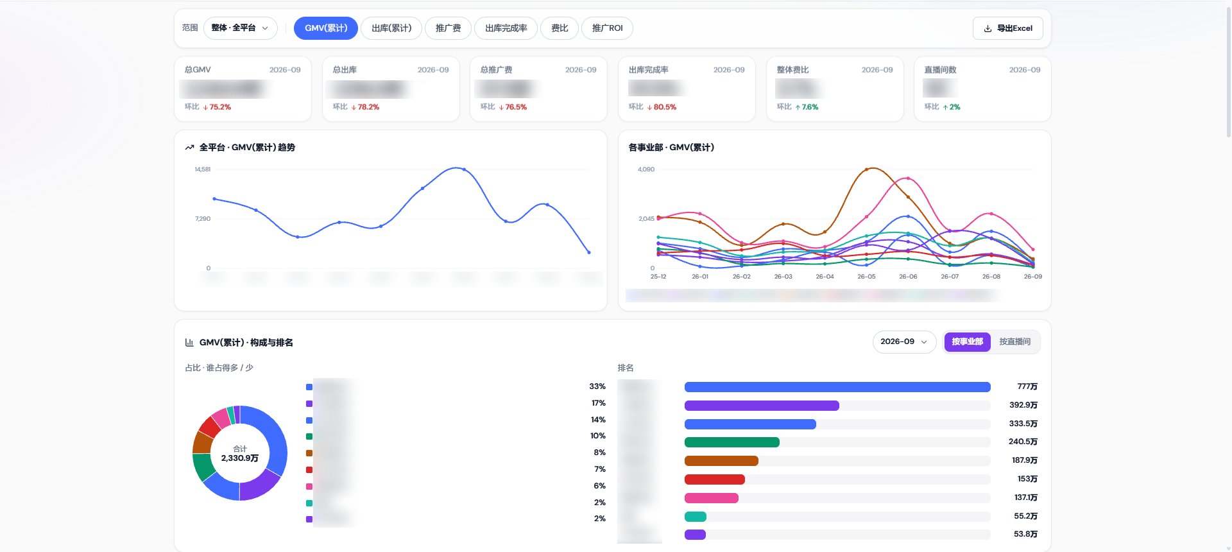Click the ranking bar valued 777万
1232x552 pixels.
tap(837, 387)
